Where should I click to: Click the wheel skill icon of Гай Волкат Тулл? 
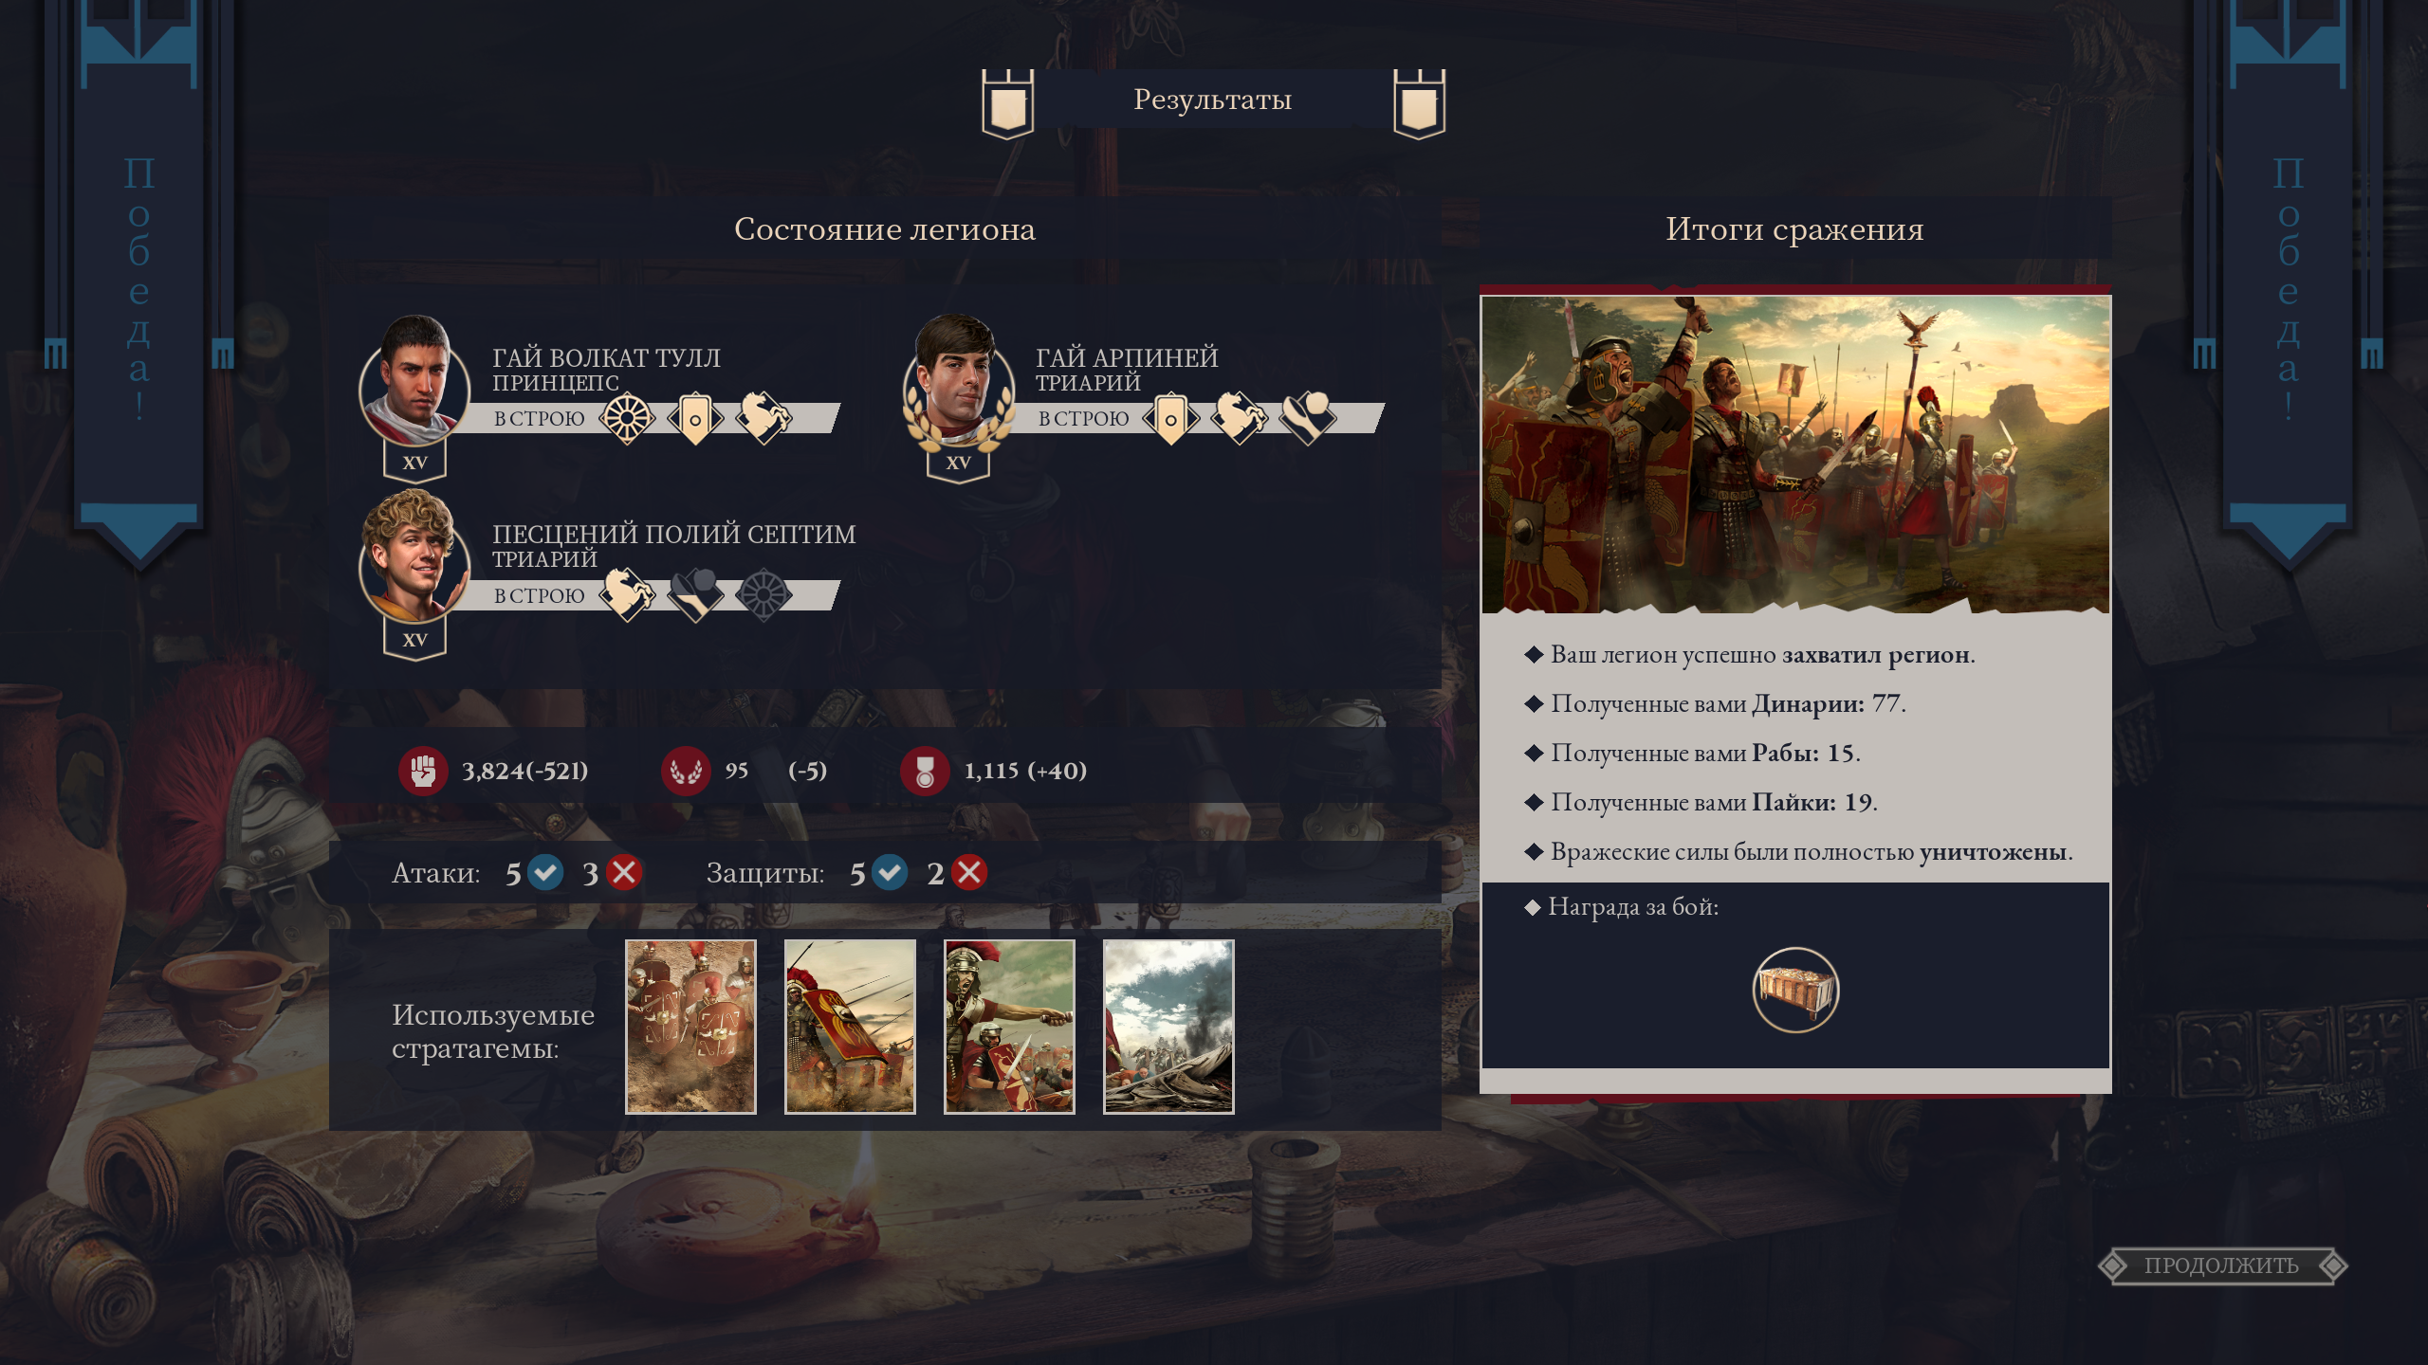click(x=627, y=418)
